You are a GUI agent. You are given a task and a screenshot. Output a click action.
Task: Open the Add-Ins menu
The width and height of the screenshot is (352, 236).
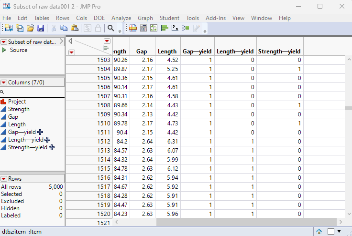click(x=216, y=18)
